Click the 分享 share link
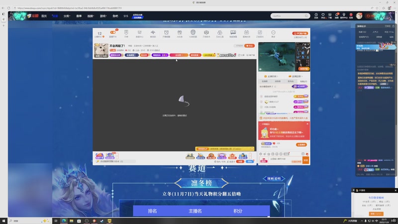Image resolution: width=398 pixels, height=224 pixels. 241,55
